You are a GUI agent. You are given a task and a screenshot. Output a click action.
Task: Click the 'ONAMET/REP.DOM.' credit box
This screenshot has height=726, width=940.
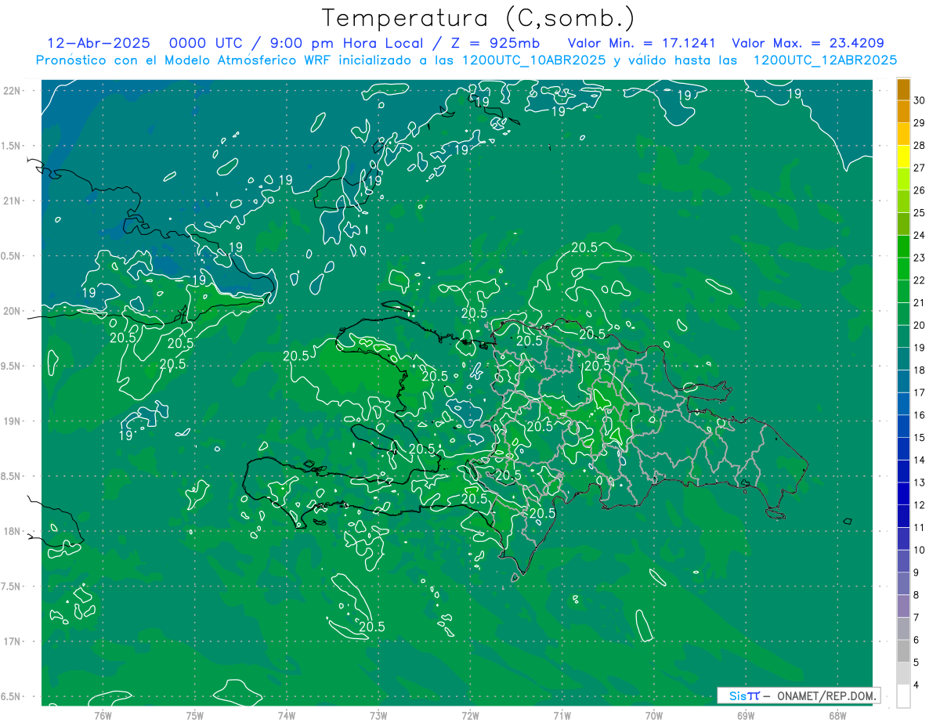click(x=798, y=695)
